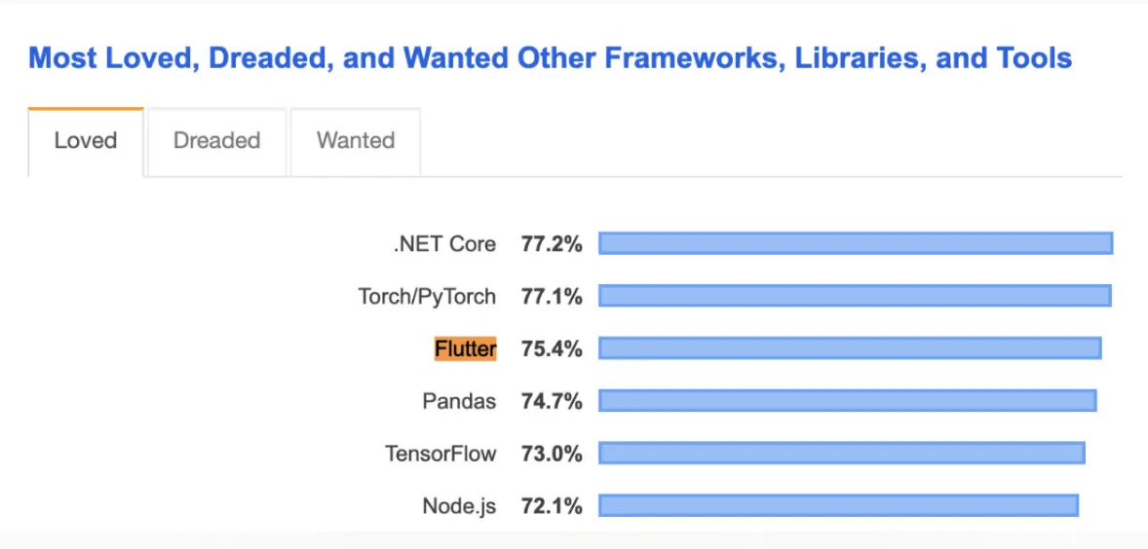Click the TensorFlow label
The width and height of the screenshot is (1148, 549).
tap(440, 454)
